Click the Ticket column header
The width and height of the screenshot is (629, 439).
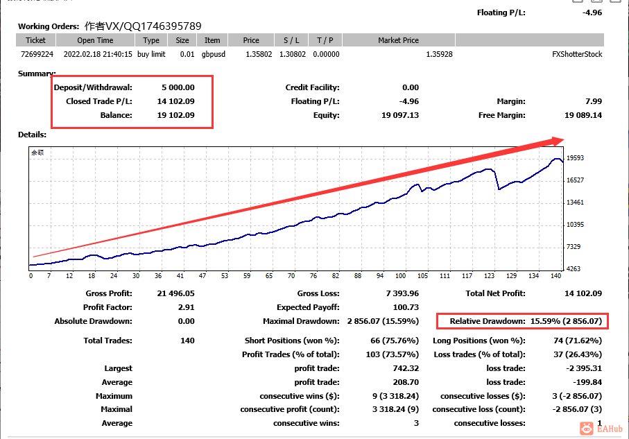[35, 40]
